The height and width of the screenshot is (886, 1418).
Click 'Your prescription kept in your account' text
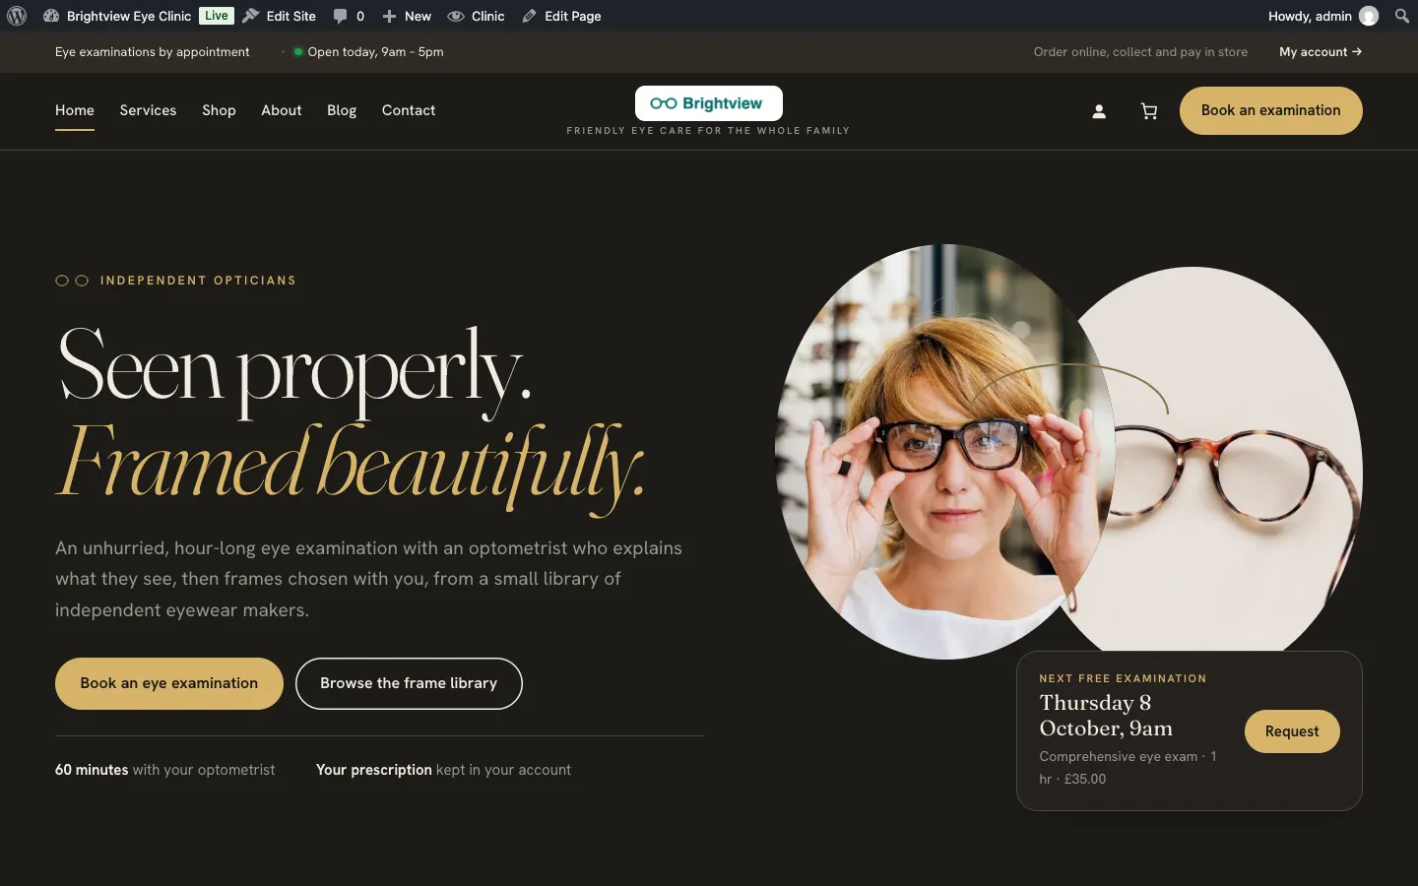[443, 770]
